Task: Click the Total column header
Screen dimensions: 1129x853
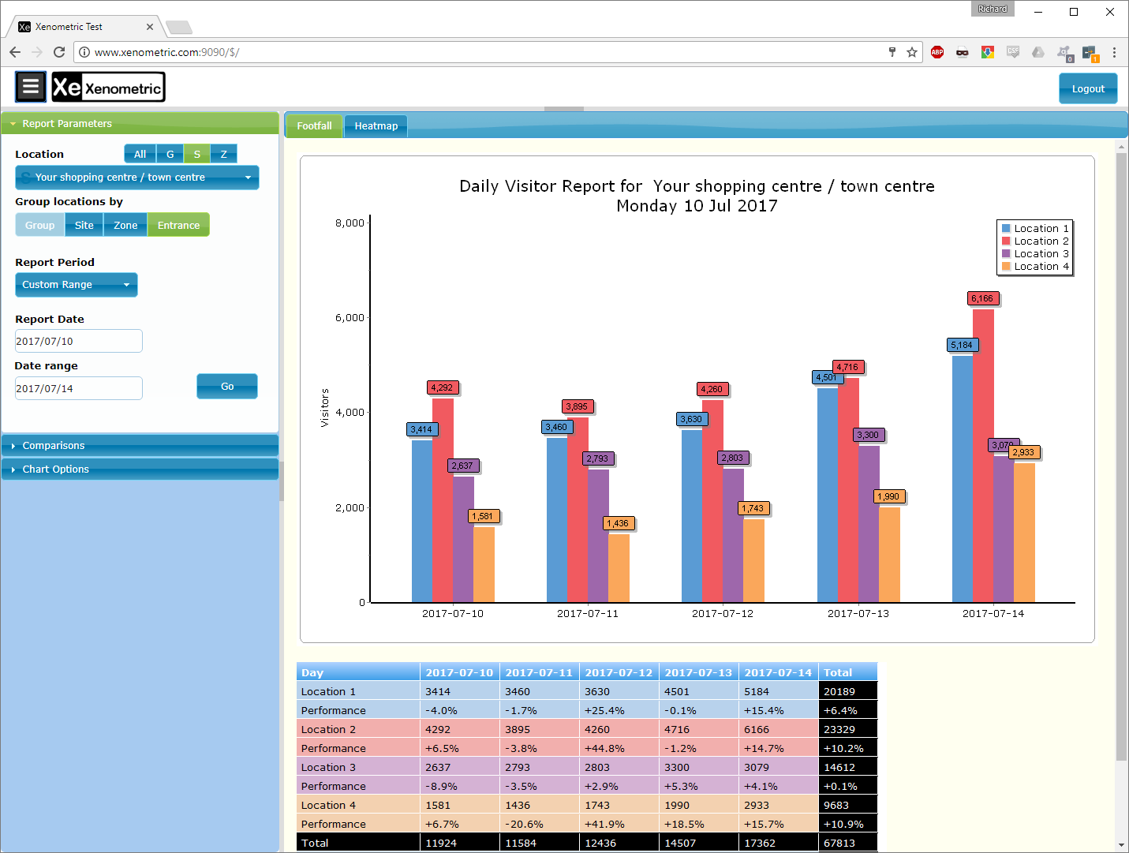Action: tap(848, 672)
